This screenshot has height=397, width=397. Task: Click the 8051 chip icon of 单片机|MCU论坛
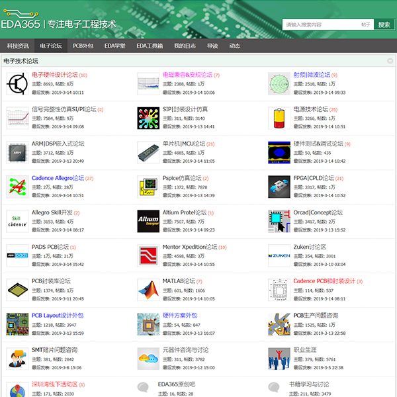pyautogui.click(x=148, y=152)
